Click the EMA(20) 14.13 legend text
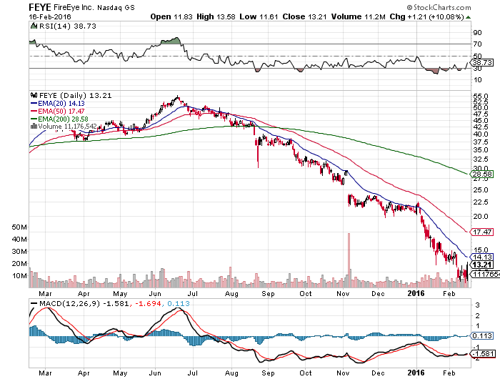500x379 pixels. click(61, 103)
